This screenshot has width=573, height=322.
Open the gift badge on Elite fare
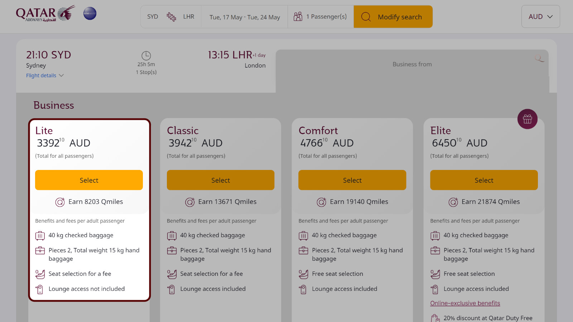528,119
